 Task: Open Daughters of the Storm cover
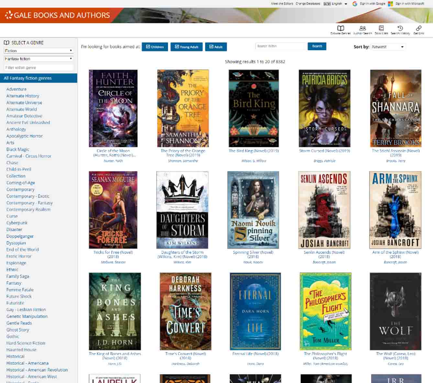coord(182,210)
